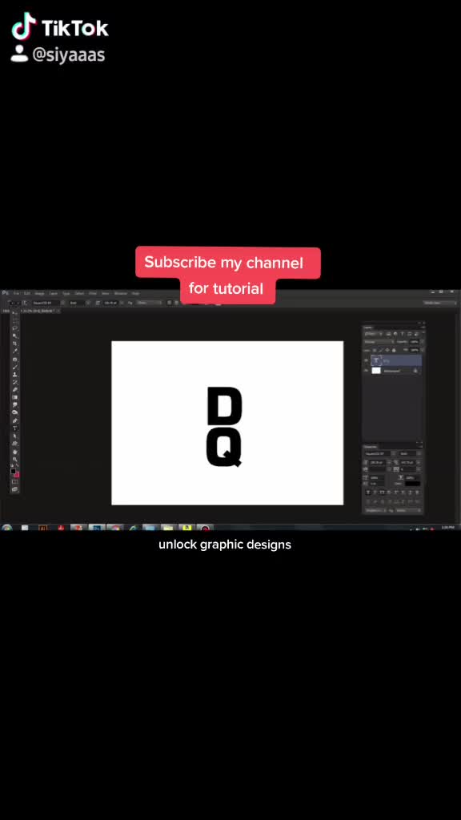Select the Crop tool
461x820 pixels.
[14, 343]
